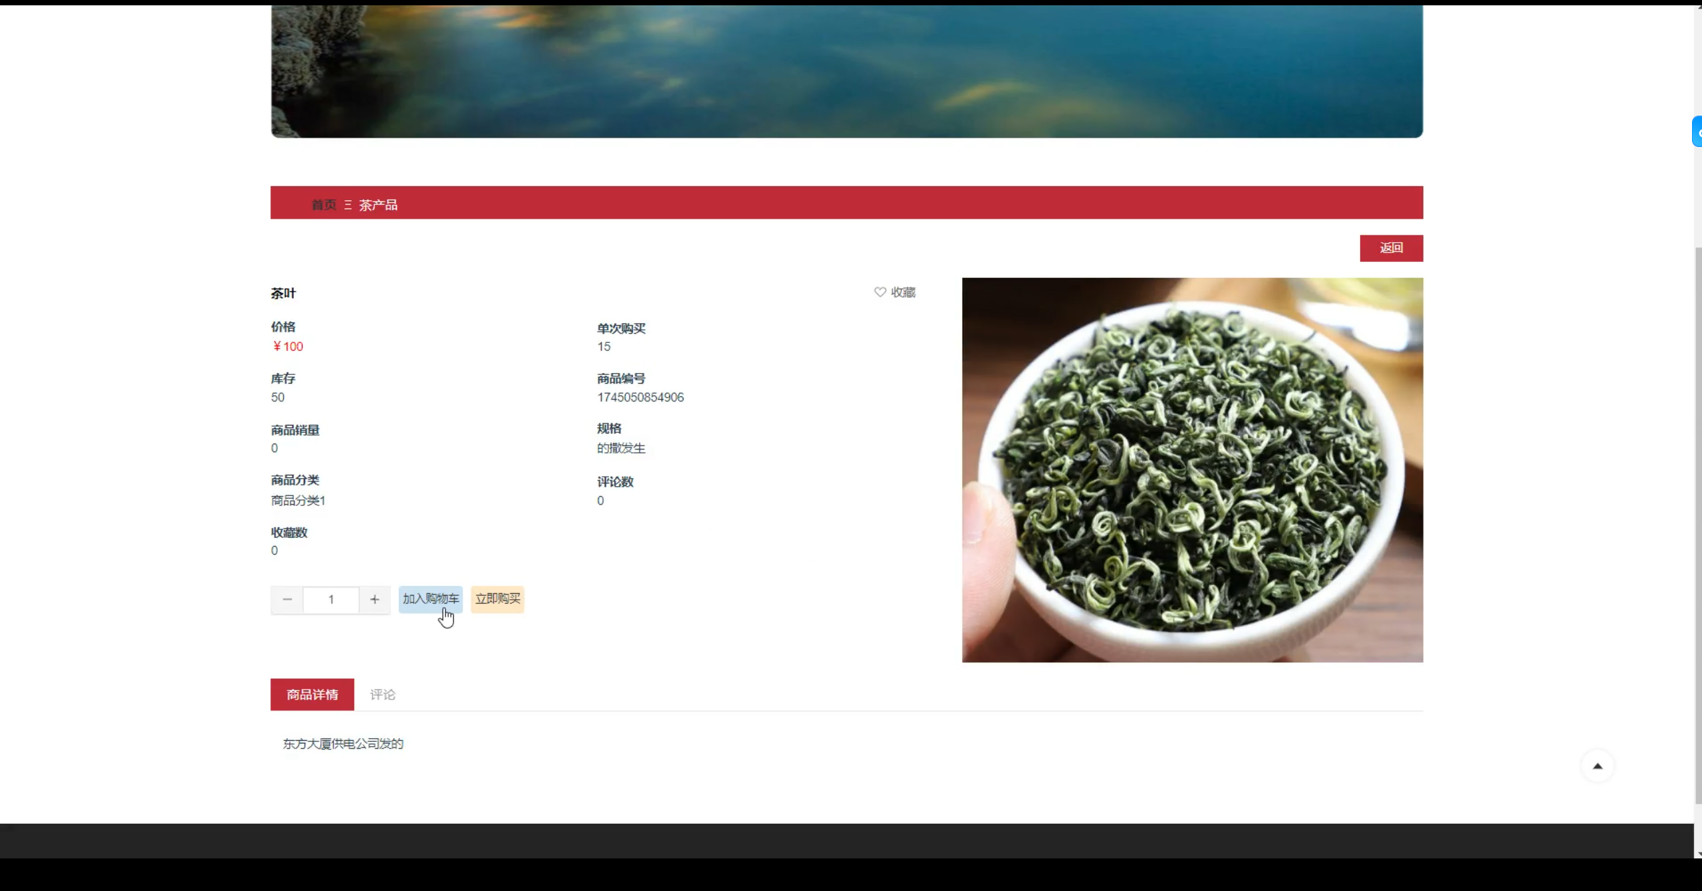1702x891 pixels.
Task: Click the 收藏 text label
Action: click(x=903, y=293)
